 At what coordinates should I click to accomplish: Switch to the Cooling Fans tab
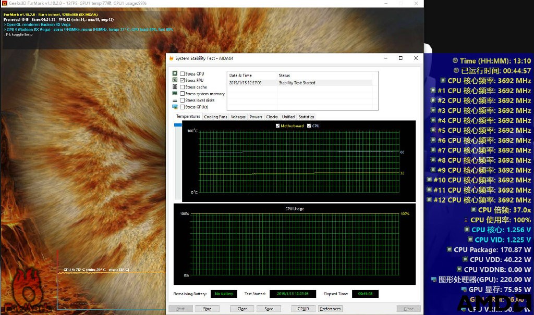pyautogui.click(x=215, y=117)
